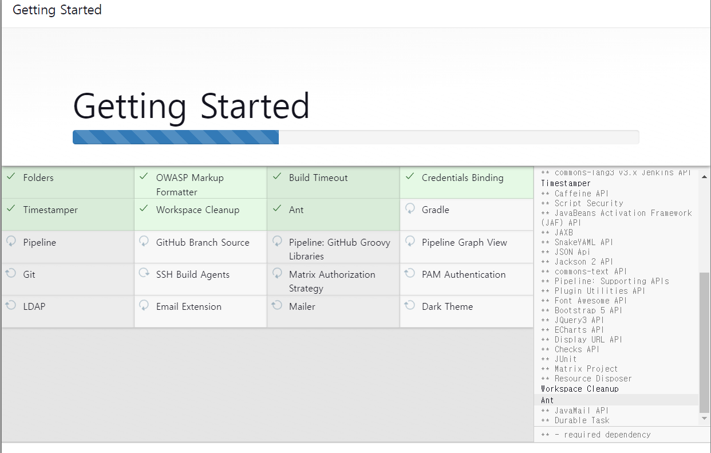Click the Font Awesome API log line
Viewport: 711px width, 453px height.
pos(584,301)
